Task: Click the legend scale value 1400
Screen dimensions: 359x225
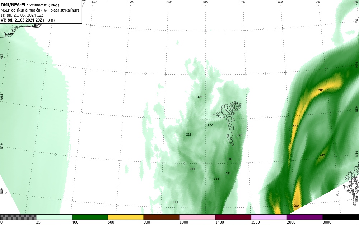Action: [x=219, y=222]
